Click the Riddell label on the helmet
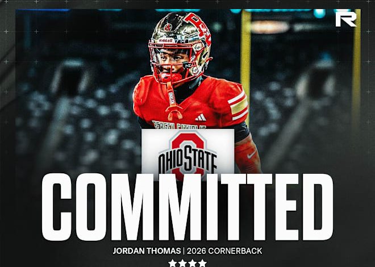The image size is (375, 267). 165,41
